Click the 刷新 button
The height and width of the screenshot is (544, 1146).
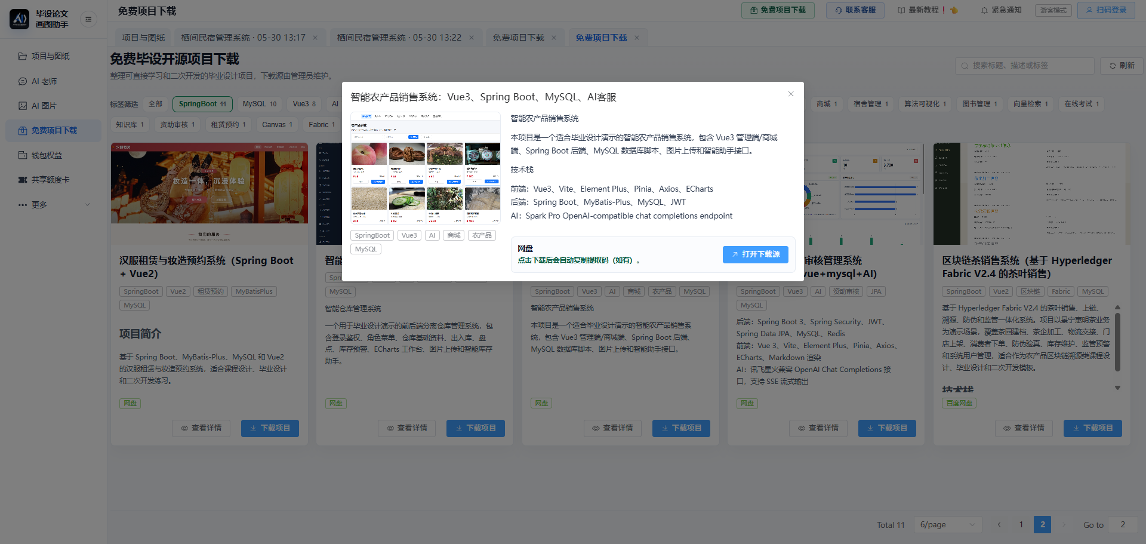point(1122,66)
